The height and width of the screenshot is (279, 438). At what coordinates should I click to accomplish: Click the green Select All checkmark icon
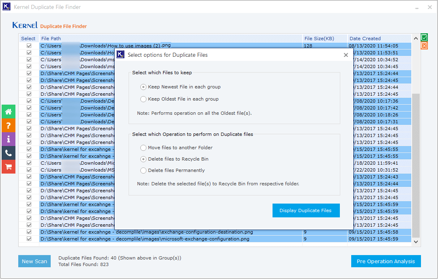tap(424, 38)
